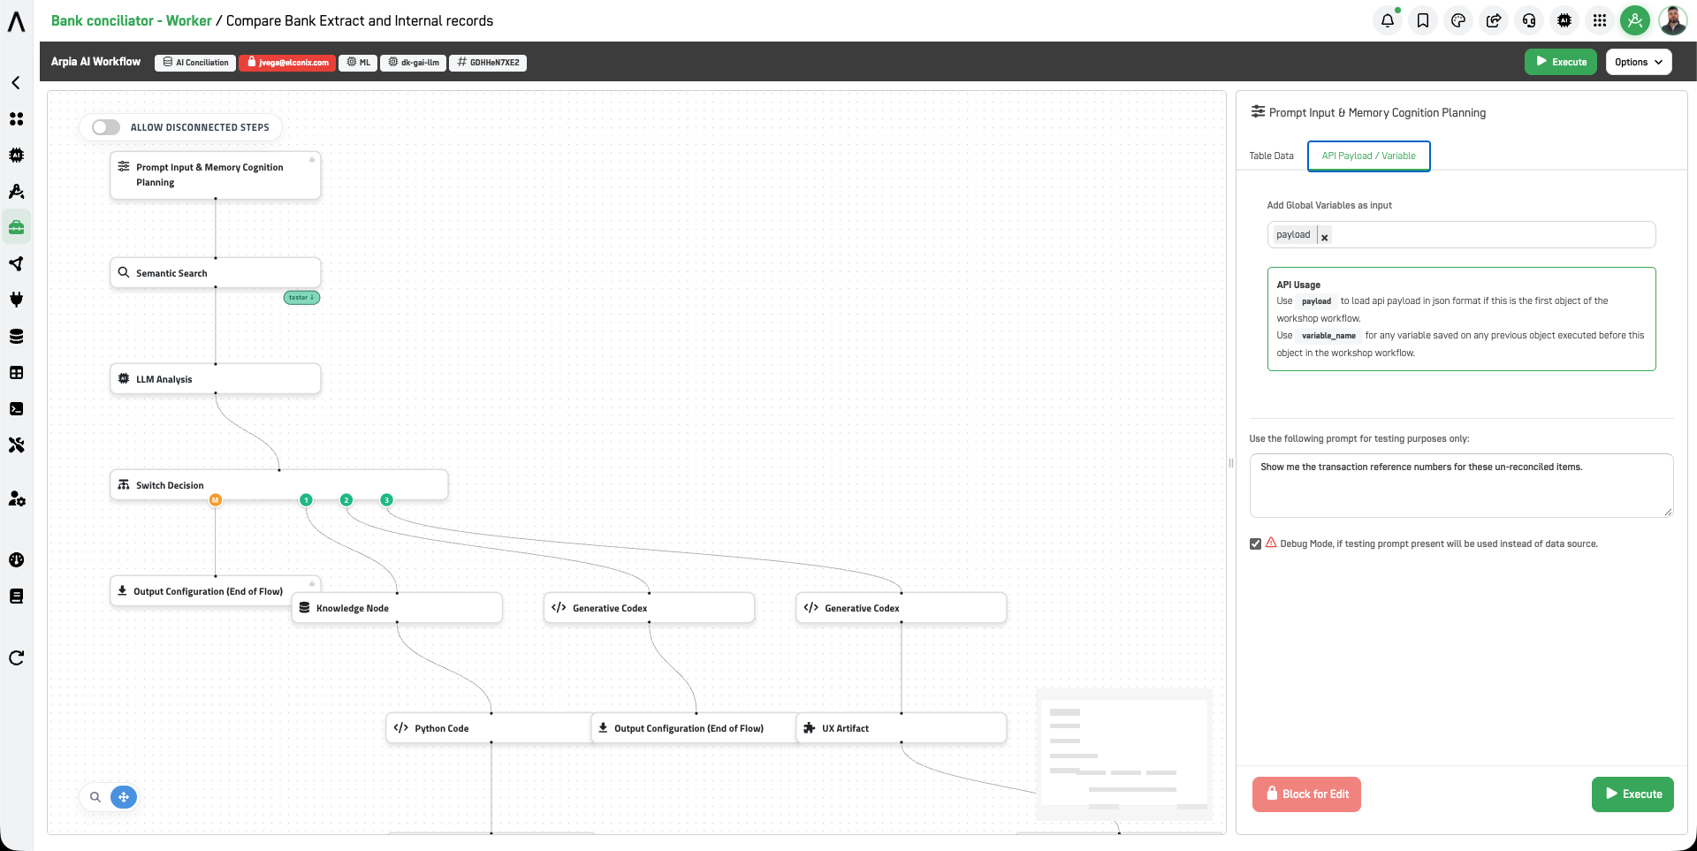Viewport: 1697px width, 851px height.
Task: Click the workflow minimap thumbnail
Action: click(x=1123, y=753)
